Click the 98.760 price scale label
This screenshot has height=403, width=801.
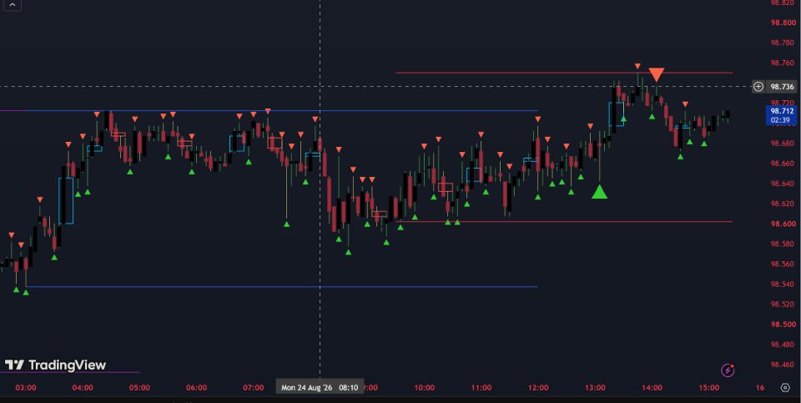pyautogui.click(x=782, y=63)
